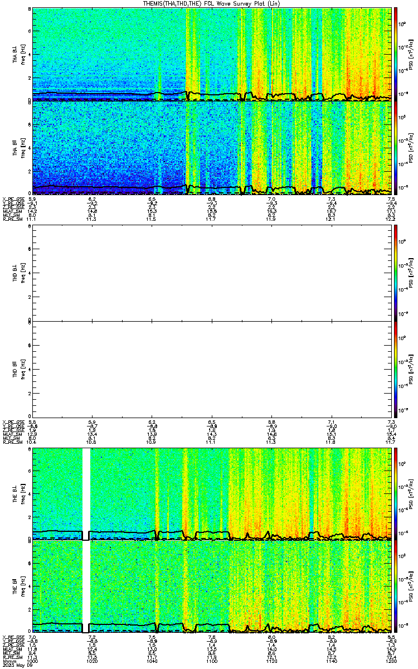Click X_RE_GSE row label under THA panels
Viewport: 418px width, 669px height.
tap(12, 199)
